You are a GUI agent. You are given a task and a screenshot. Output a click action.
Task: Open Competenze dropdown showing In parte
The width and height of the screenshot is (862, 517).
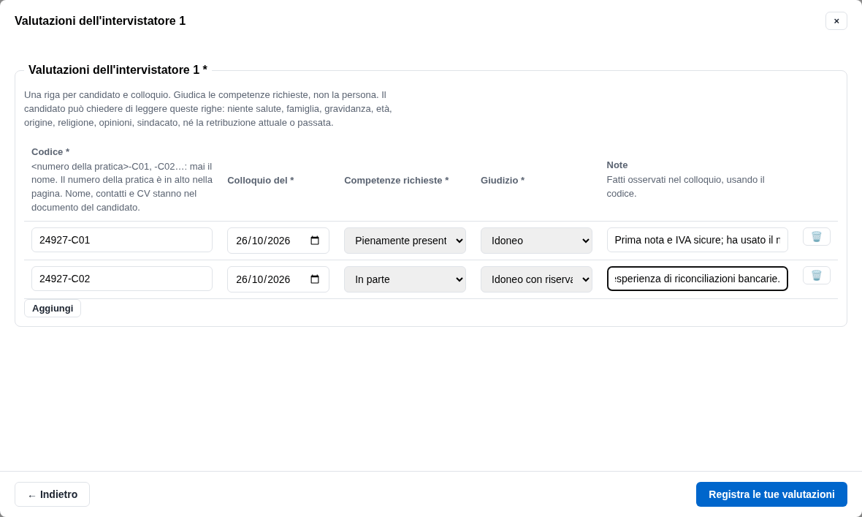pos(405,279)
